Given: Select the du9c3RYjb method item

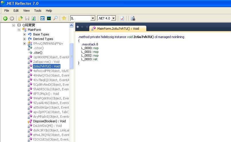Looking at the screenshot, I should [51, 130].
